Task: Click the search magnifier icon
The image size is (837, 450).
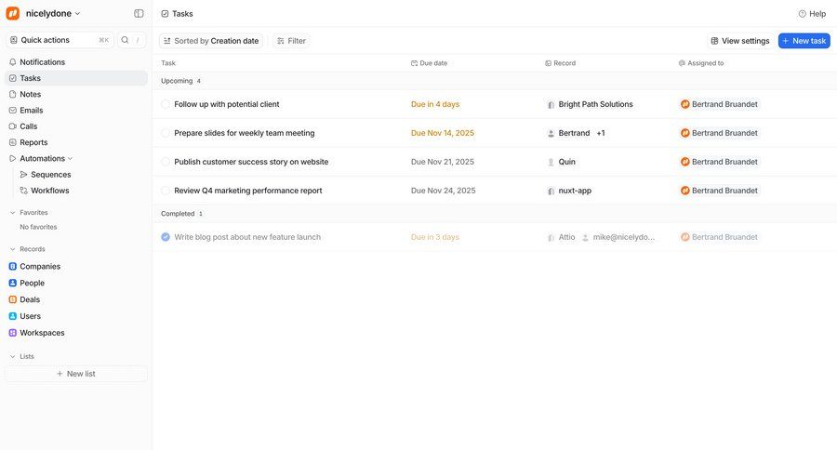Action: coord(126,40)
